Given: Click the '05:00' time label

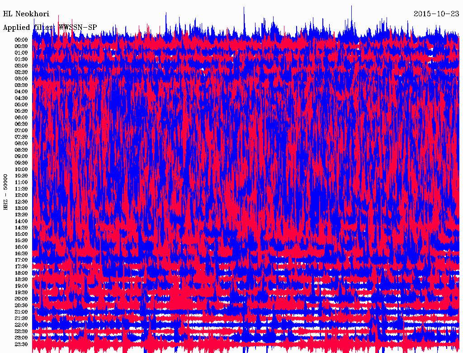Looking at the screenshot, I should pyautogui.click(x=21, y=105).
